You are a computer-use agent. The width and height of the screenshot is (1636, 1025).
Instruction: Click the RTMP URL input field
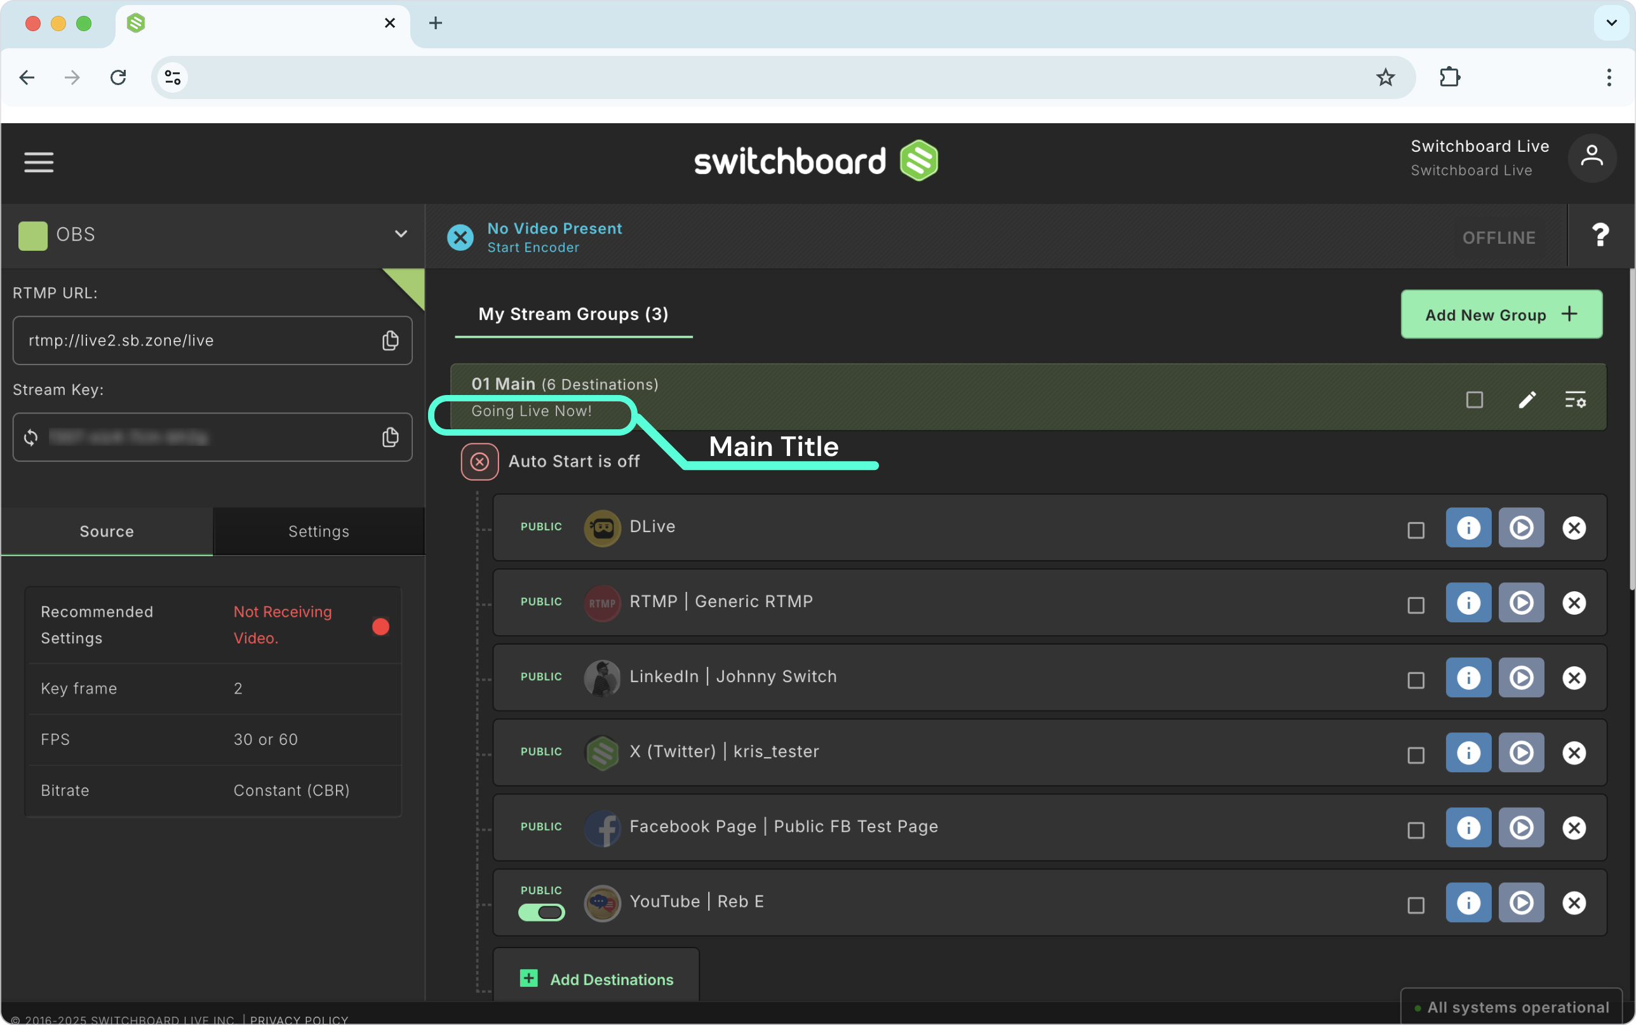(212, 340)
